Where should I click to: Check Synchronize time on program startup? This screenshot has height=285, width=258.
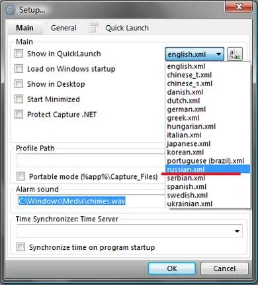tap(21, 247)
